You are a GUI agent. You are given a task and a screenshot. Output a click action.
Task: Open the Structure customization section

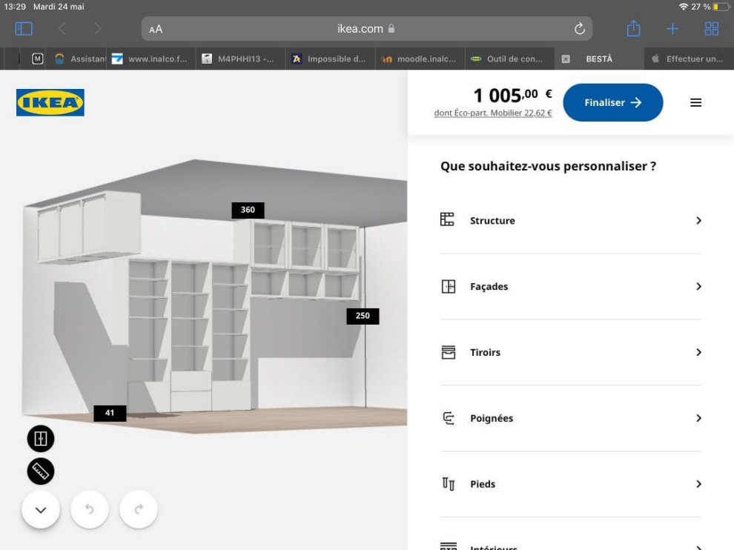pyautogui.click(x=571, y=220)
